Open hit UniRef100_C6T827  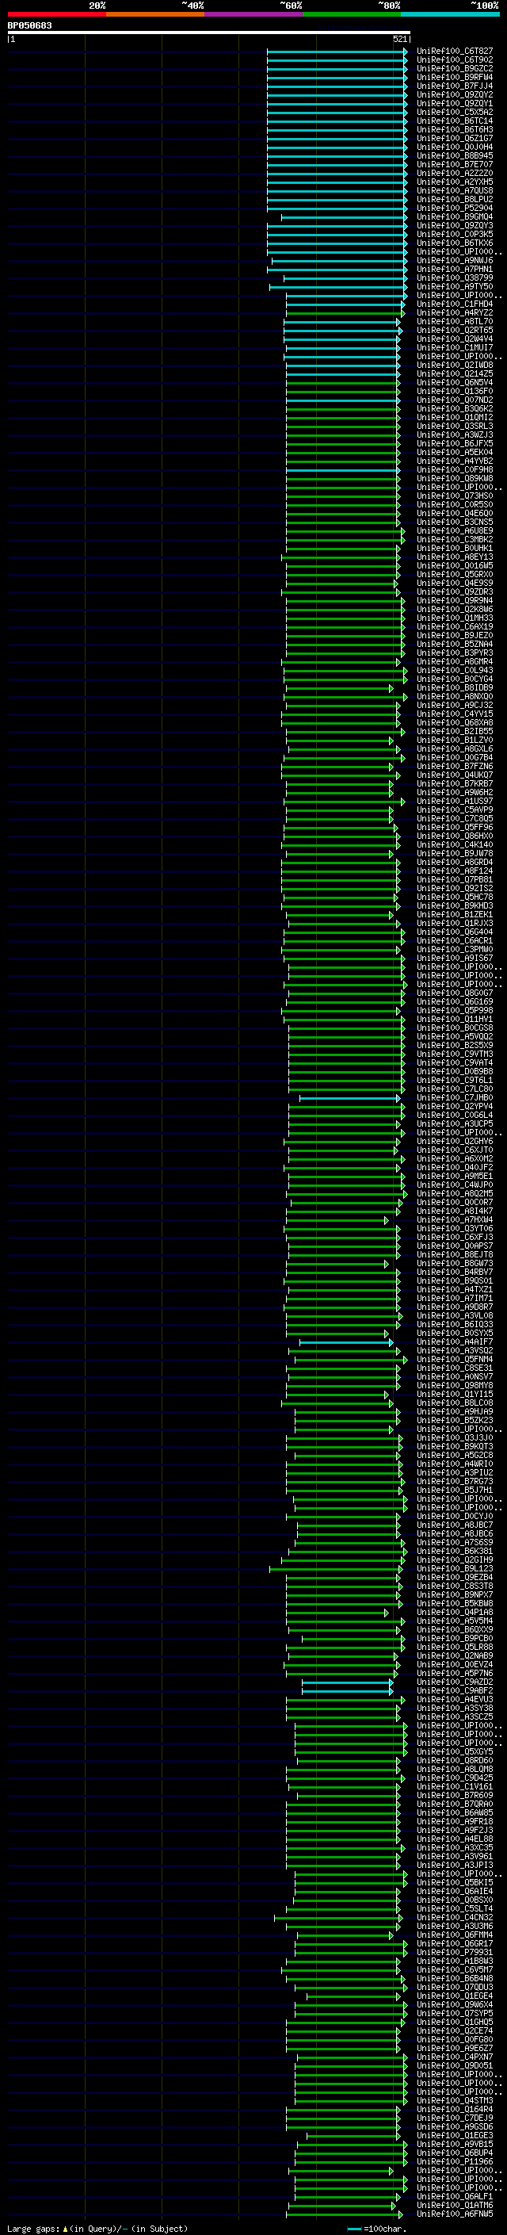[x=454, y=52]
